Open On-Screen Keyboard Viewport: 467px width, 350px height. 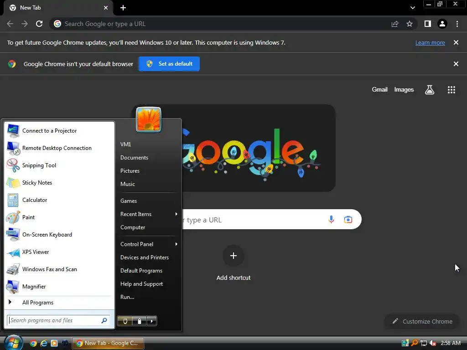tap(60, 235)
